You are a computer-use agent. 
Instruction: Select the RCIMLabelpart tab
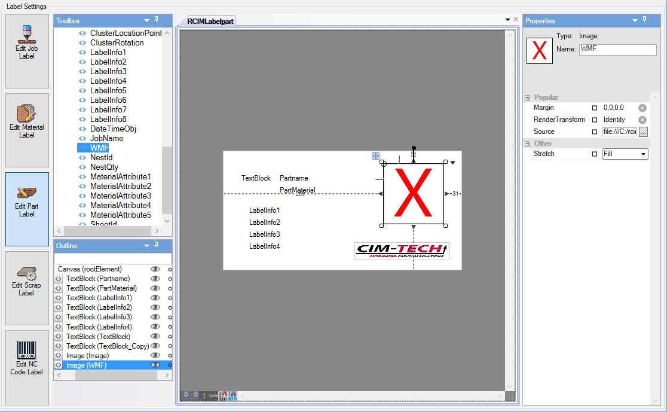210,21
